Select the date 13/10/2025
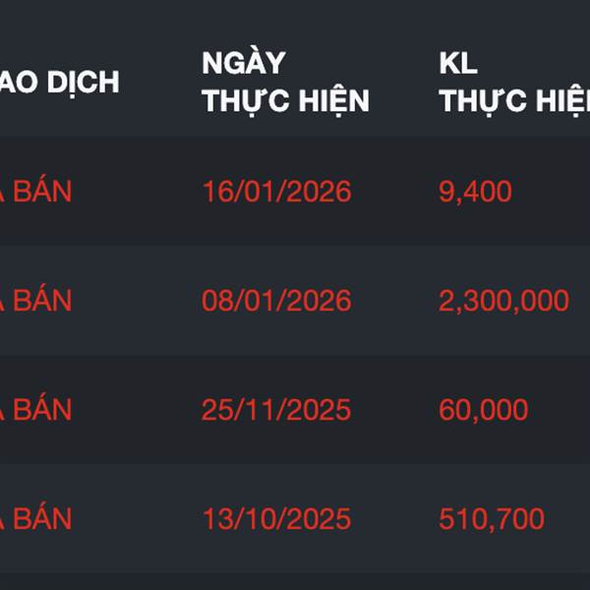This screenshot has width=590, height=590. click(276, 518)
